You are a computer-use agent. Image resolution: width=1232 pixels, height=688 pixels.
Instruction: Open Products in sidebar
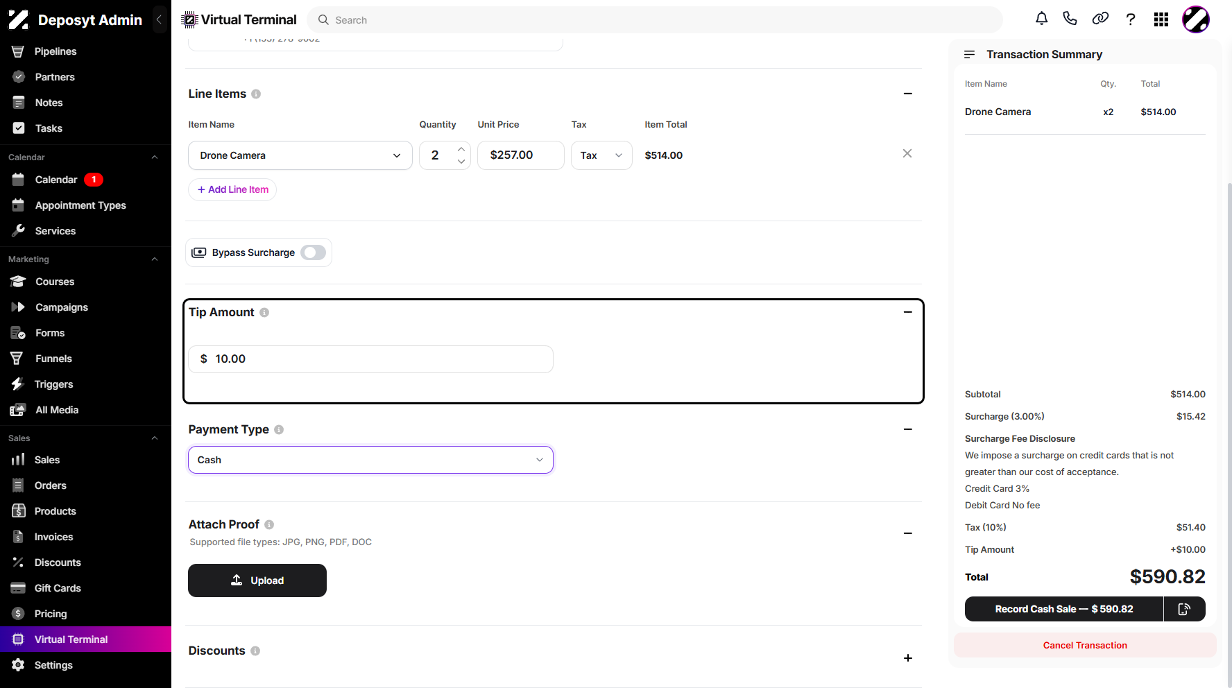(x=85, y=511)
